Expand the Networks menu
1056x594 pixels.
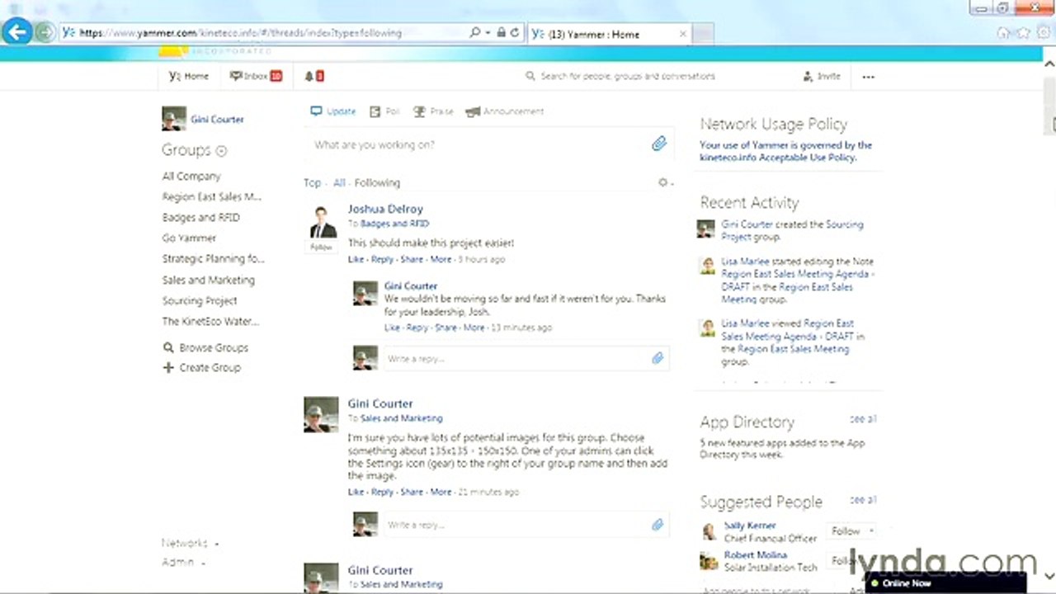[x=191, y=544]
